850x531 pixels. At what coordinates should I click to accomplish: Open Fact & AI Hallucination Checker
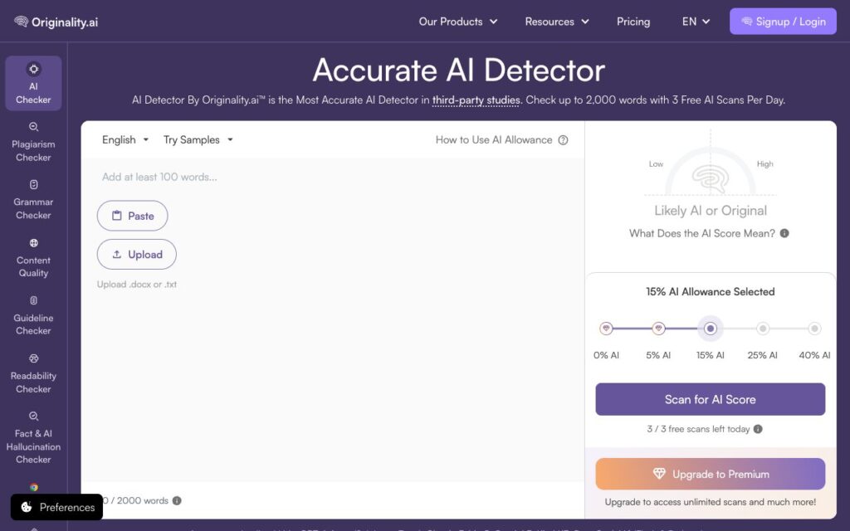[x=33, y=438]
